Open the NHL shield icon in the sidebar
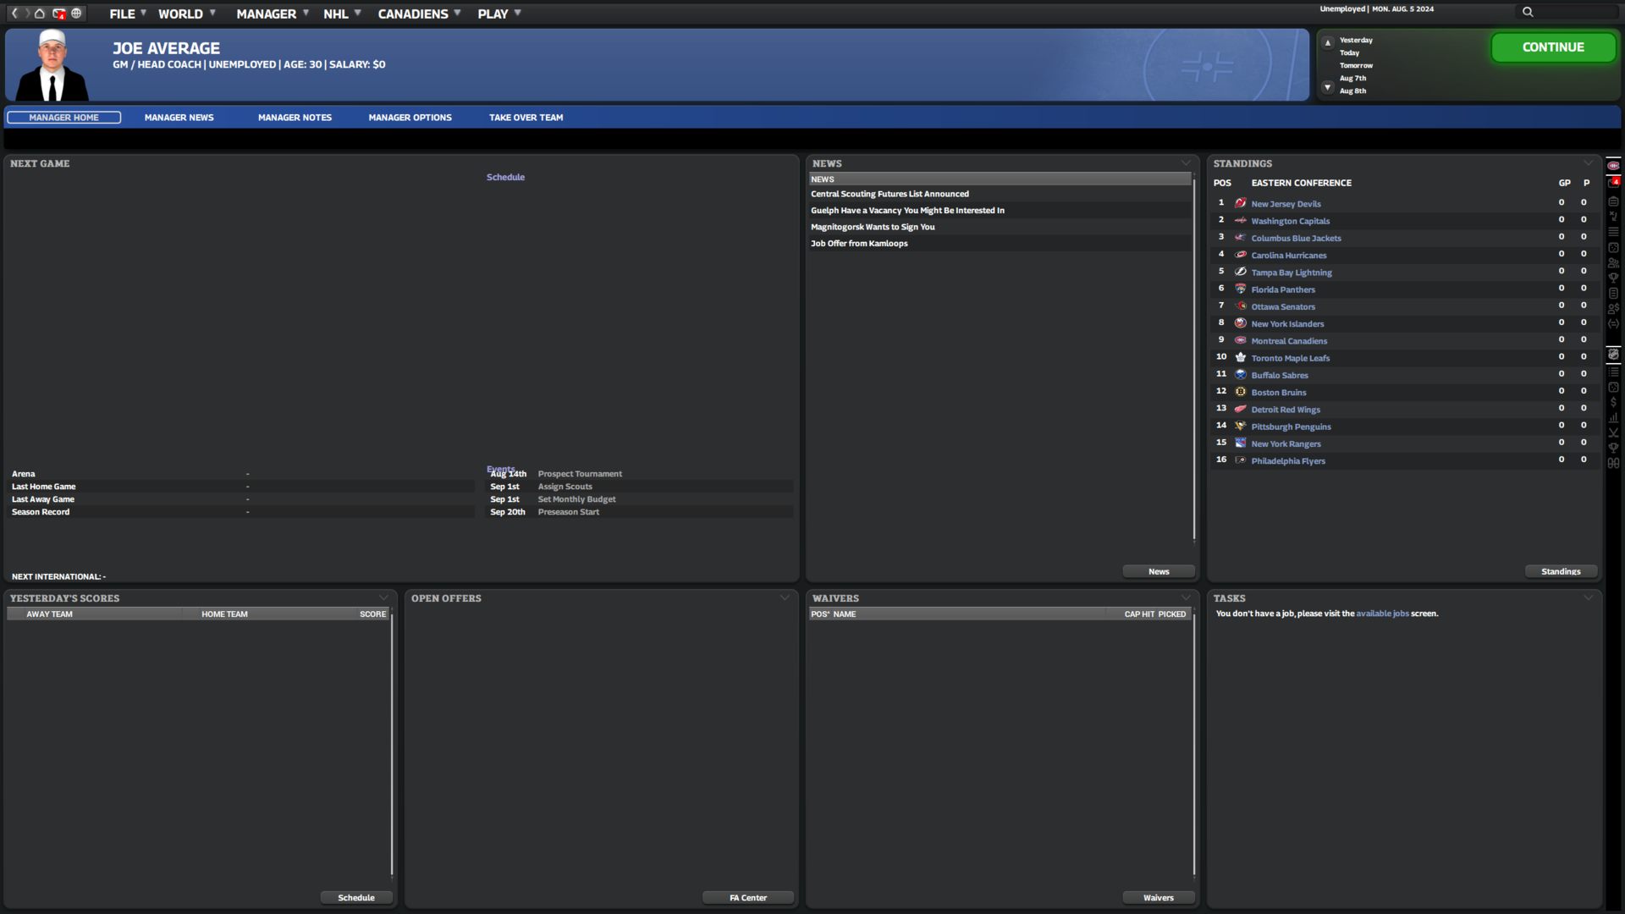The width and height of the screenshot is (1625, 914). click(x=1613, y=354)
